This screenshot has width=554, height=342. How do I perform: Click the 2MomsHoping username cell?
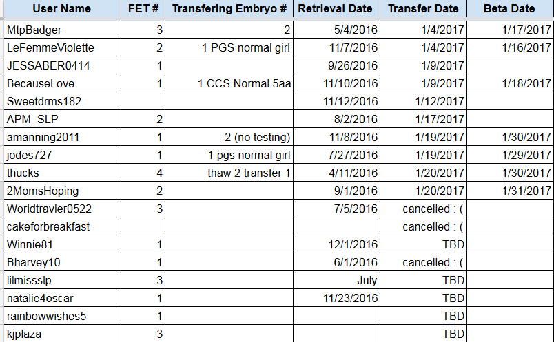pos(62,191)
